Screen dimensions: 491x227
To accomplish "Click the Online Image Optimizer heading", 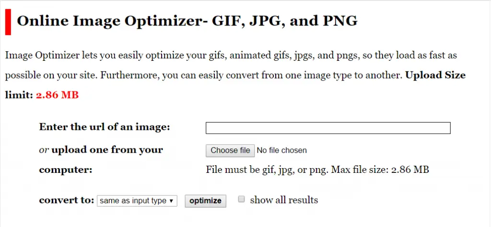I will click(187, 21).
